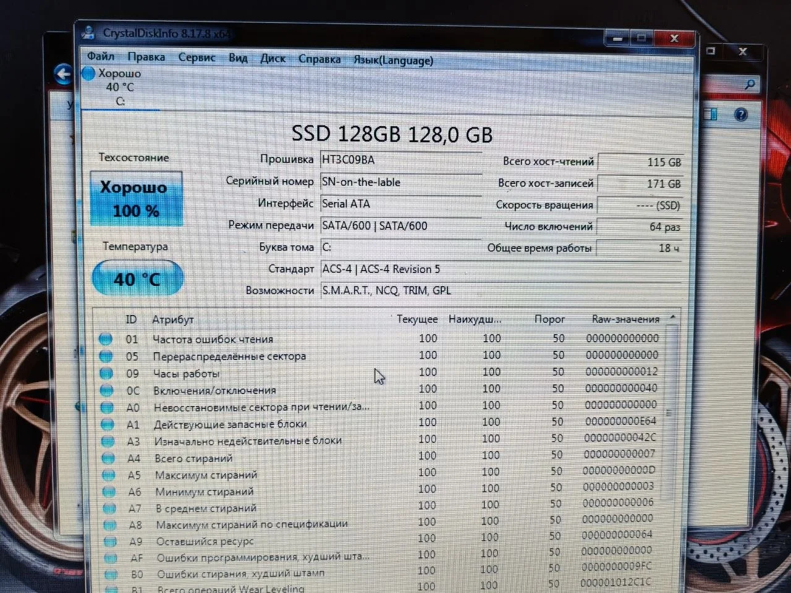Open the Файл menu
791x593 pixels.
coord(100,56)
